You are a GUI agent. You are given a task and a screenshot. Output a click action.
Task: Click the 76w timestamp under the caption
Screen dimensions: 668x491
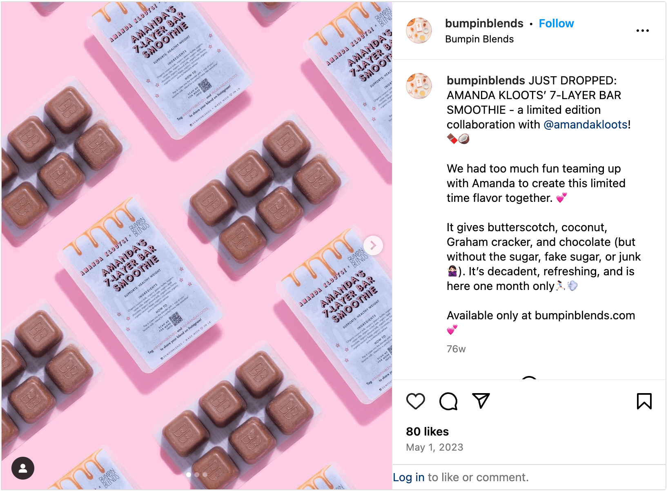tap(456, 349)
